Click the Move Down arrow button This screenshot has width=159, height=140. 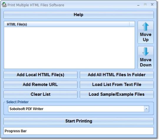146,57
